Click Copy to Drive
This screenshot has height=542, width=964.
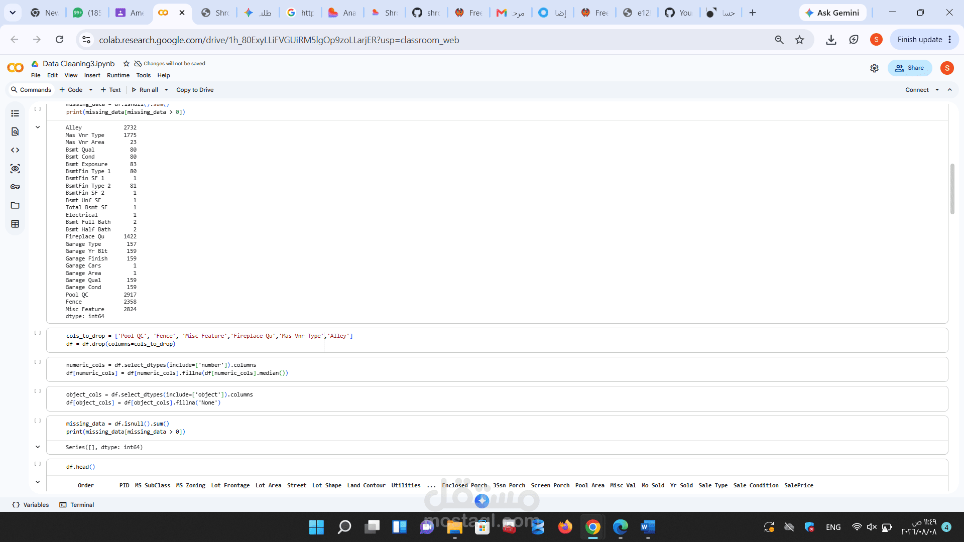click(x=195, y=90)
